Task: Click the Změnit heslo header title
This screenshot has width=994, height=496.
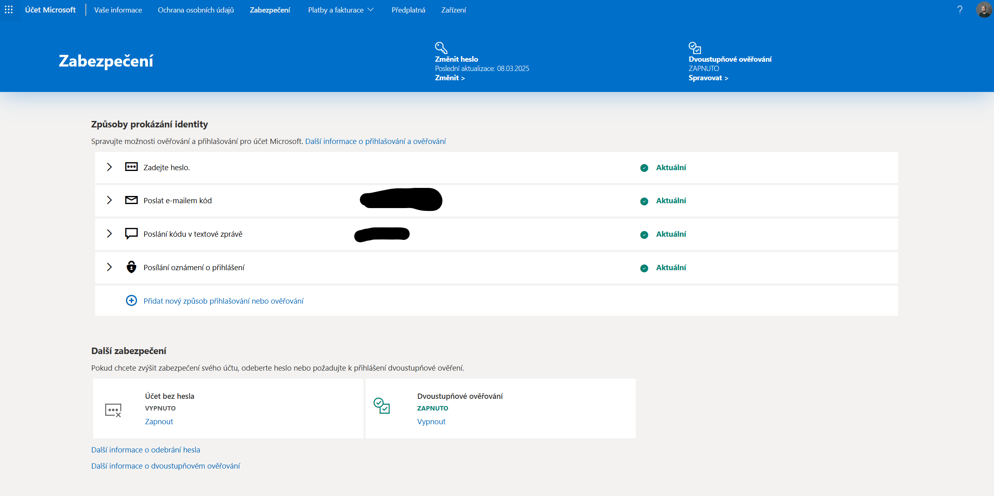Action: point(457,59)
